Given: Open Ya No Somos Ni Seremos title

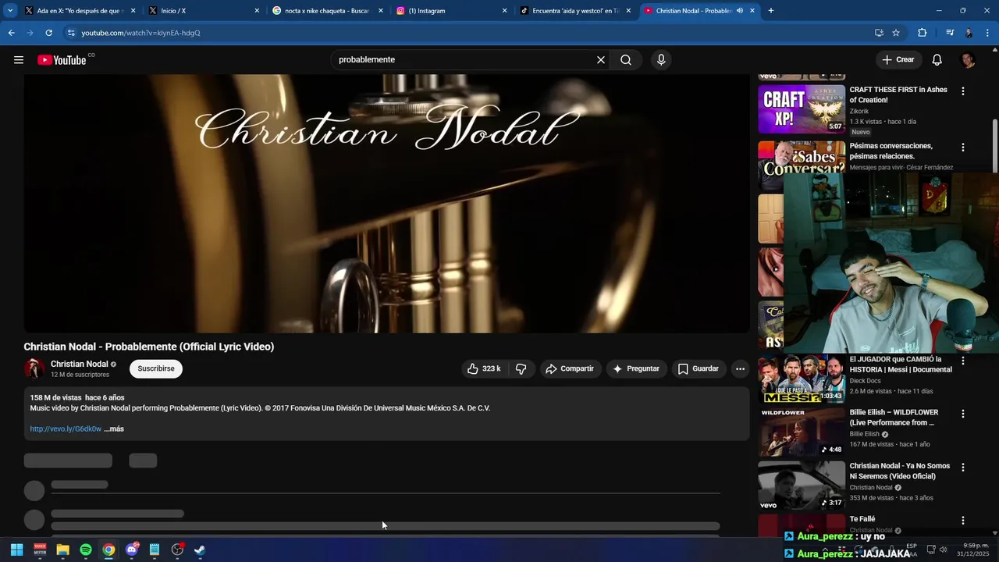Looking at the screenshot, I should click(x=899, y=471).
